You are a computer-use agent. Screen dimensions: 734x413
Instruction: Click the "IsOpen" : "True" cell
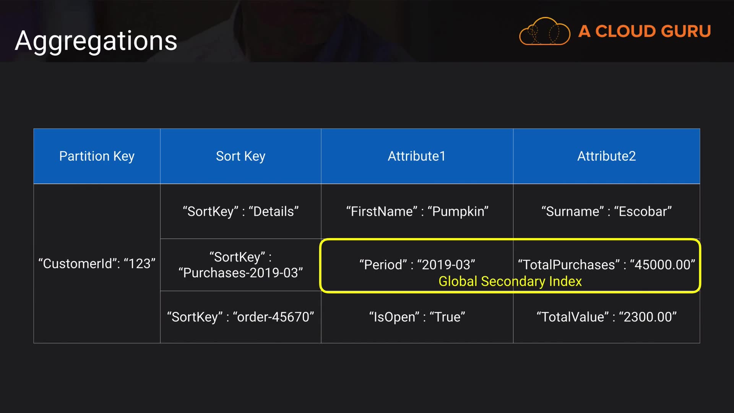[417, 317]
